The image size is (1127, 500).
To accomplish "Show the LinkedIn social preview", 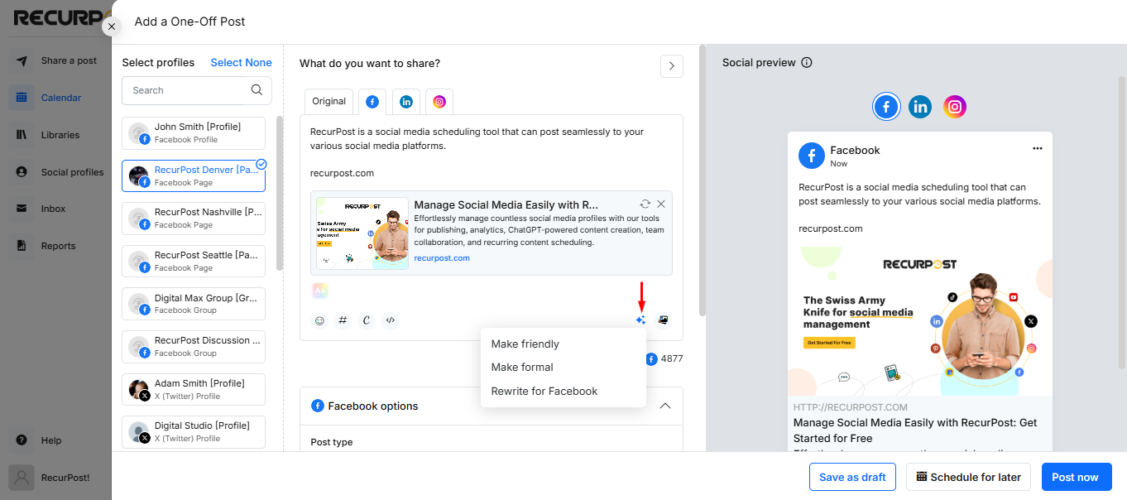I will coord(920,107).
